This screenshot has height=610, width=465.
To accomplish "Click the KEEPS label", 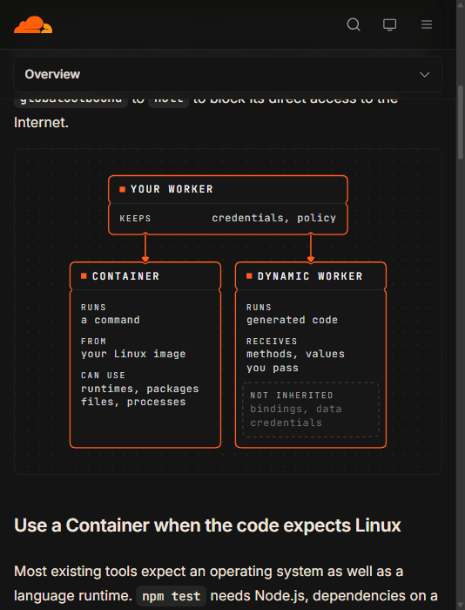I will [135, 219].
